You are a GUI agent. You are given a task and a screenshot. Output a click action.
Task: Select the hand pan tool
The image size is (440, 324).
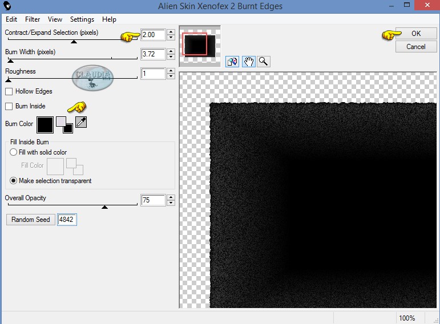[x=249, y=62]
